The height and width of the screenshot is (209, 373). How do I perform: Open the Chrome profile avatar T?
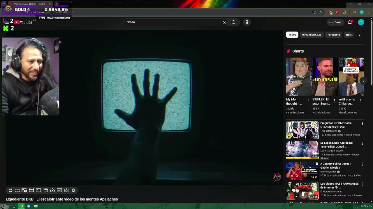point(362,12)
